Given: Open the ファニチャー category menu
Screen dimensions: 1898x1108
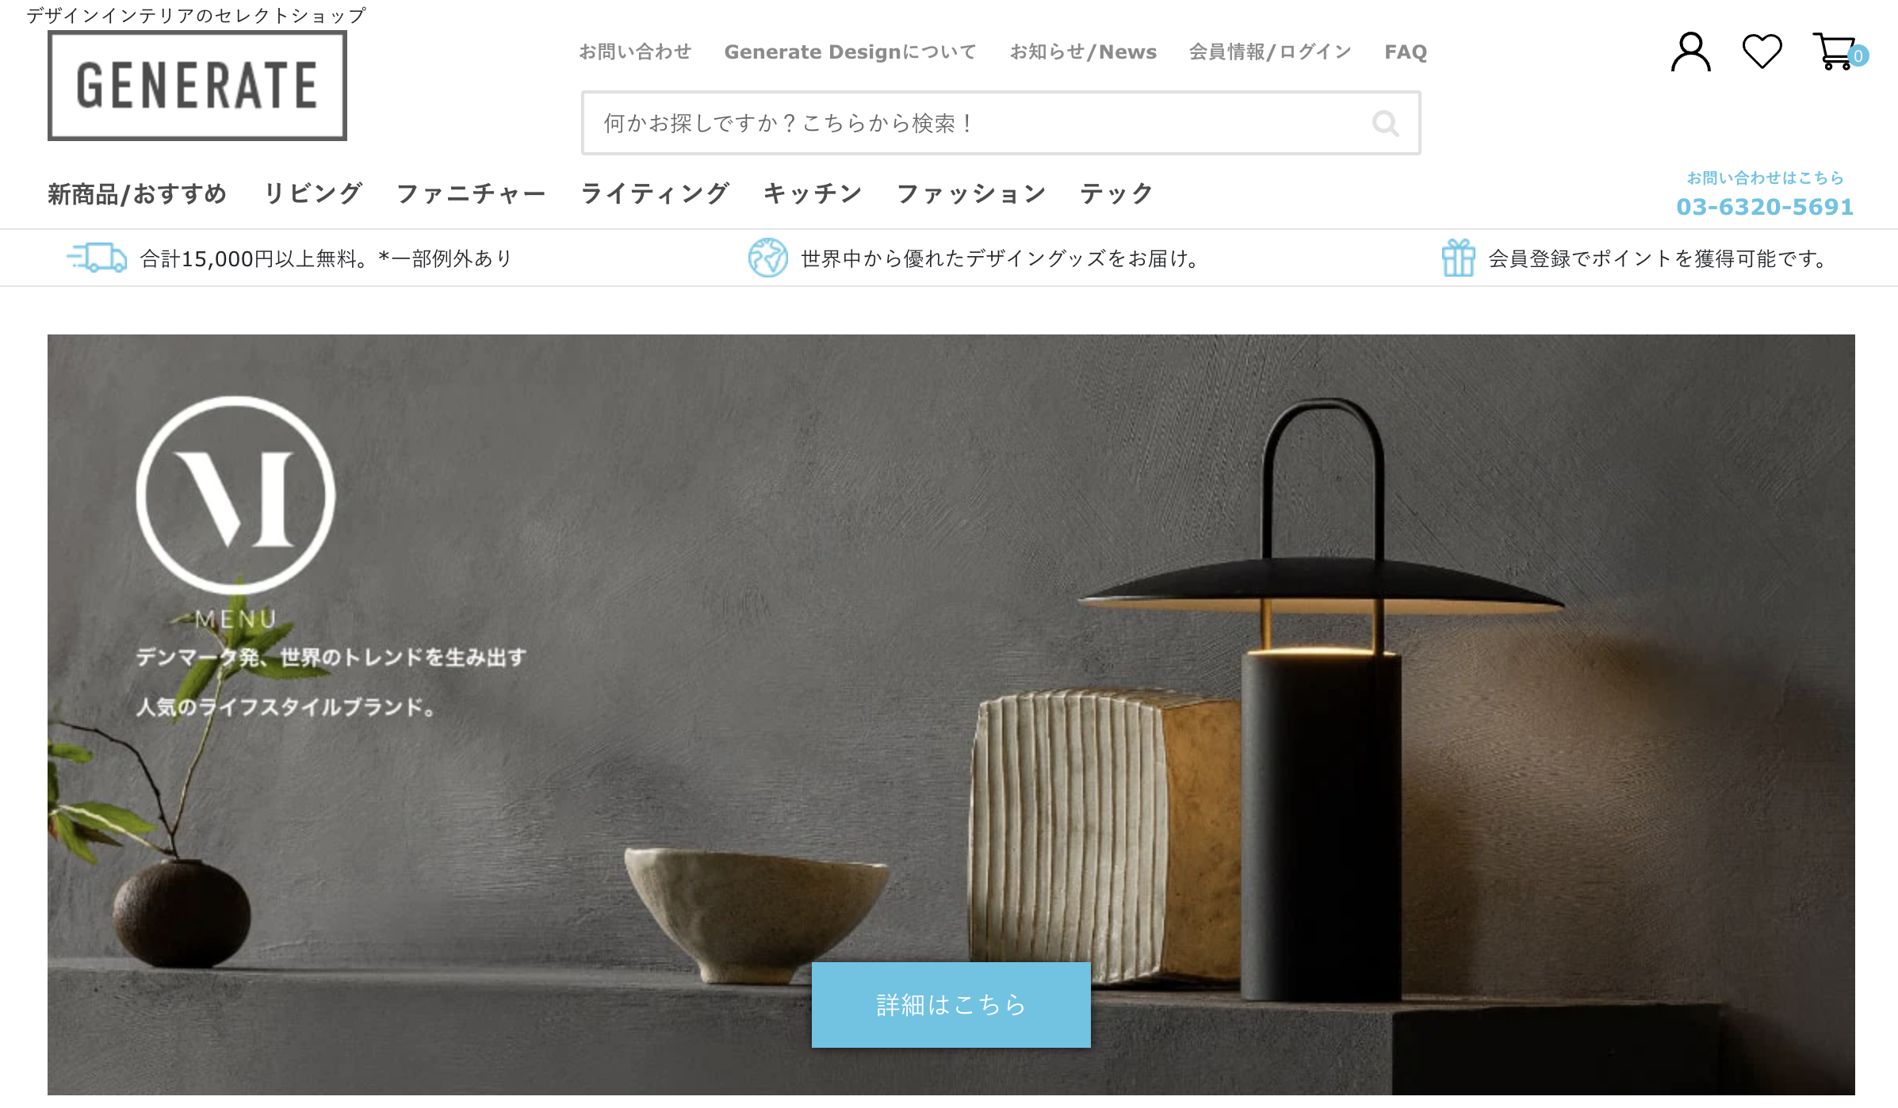Looking at the screenshot, I should 471,194.
